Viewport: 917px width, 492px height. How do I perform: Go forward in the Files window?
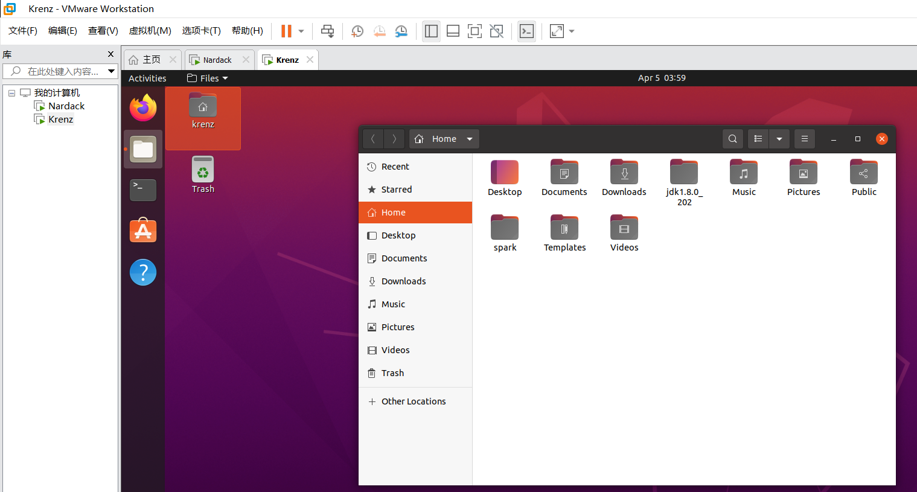coord(394,139)
